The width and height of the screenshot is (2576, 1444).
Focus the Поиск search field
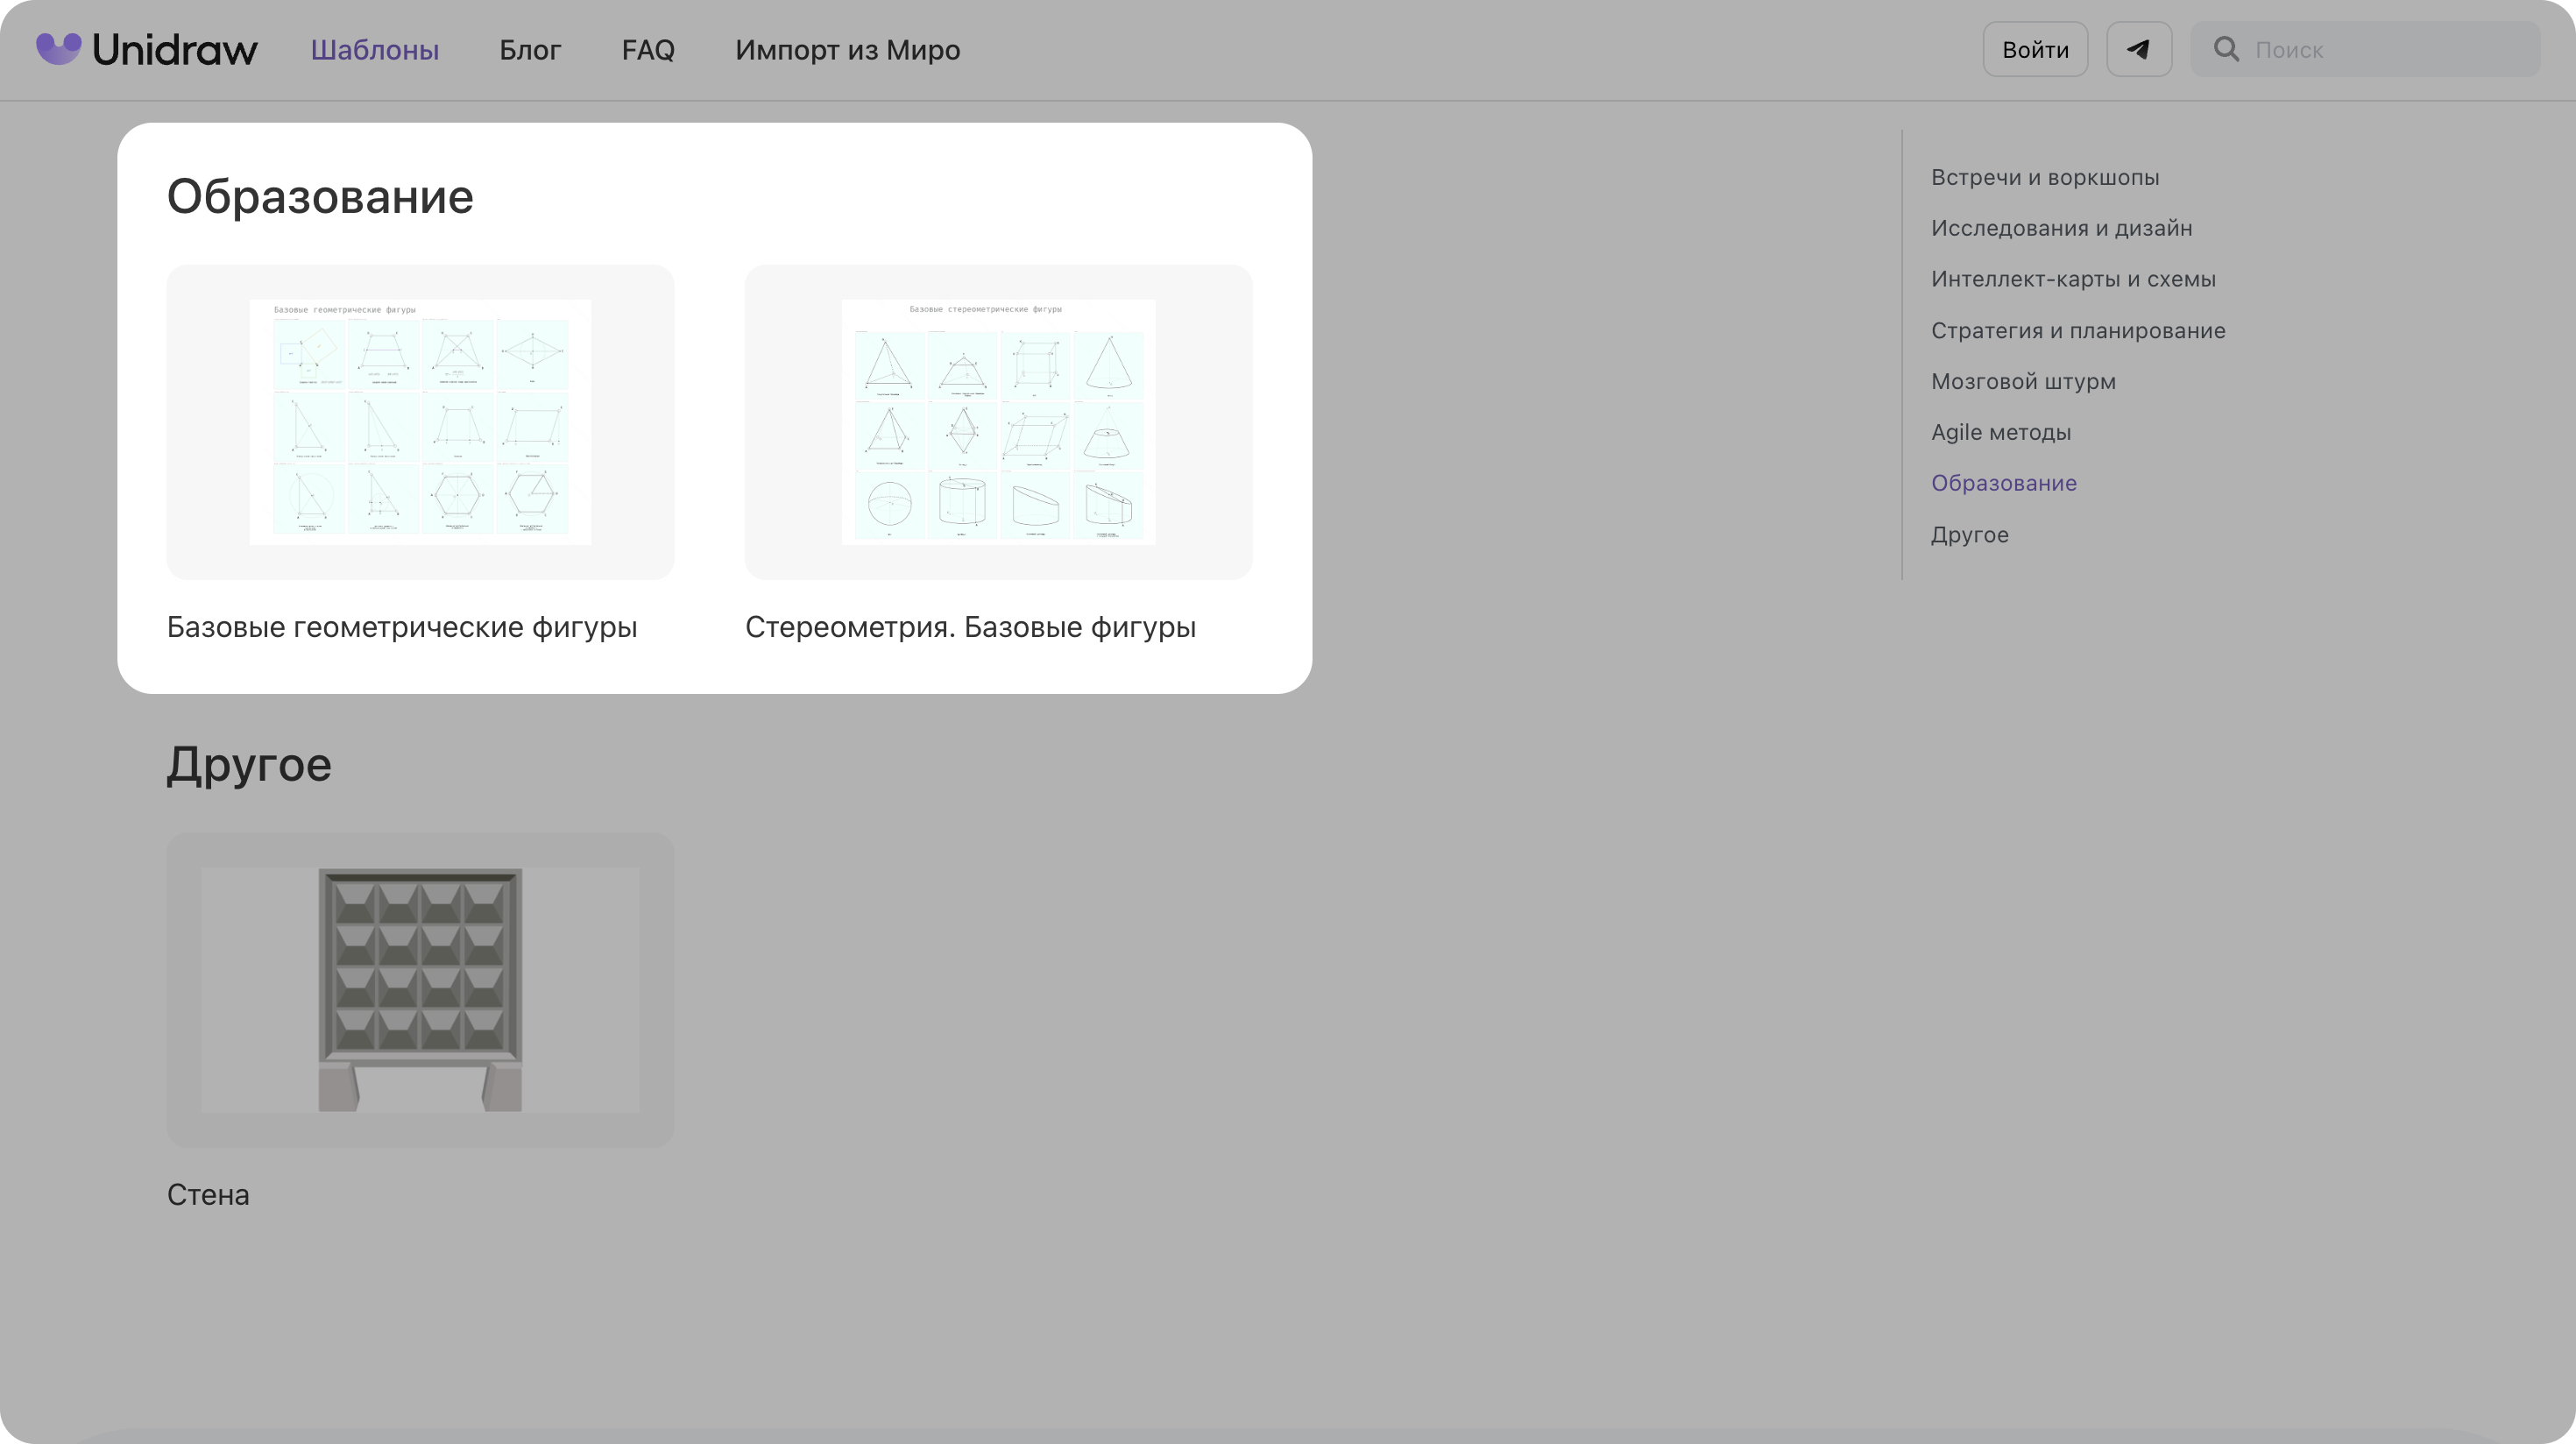click(x=2390, y=50)
